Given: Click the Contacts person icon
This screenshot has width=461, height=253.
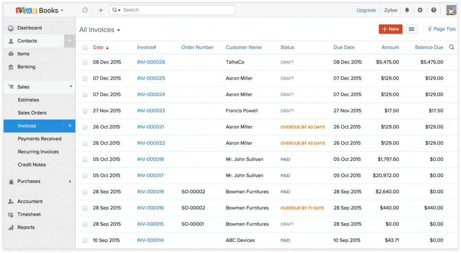Looking at the screenshot, I should click(11, 41).
